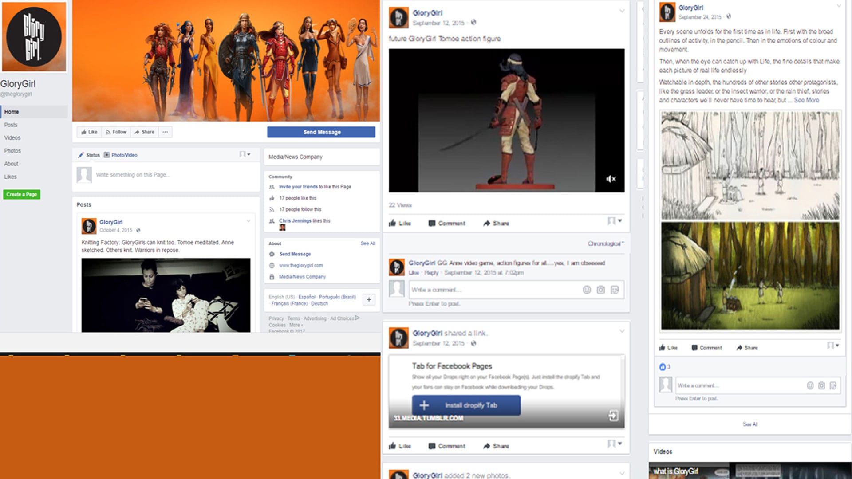Image resolution: width=852 pixels, height=479 pixels.
Task: Open the Videos tab in sidebar
Action: (x=12, y=138)
